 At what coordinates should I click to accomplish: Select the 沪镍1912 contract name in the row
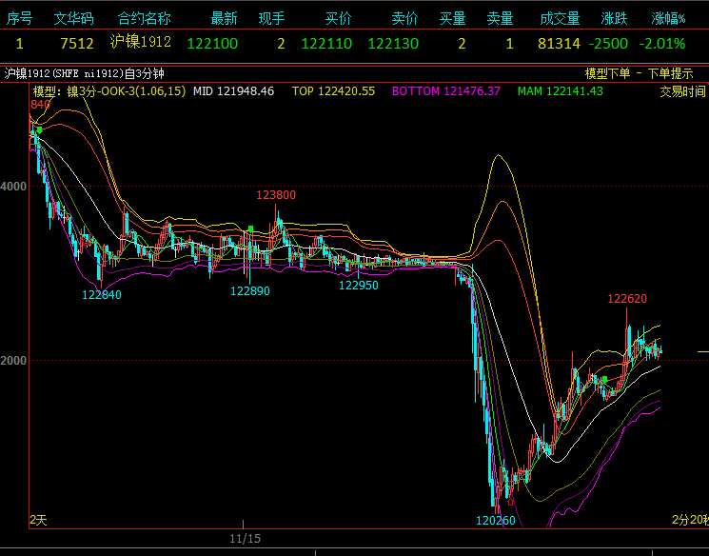click(141, 43)
